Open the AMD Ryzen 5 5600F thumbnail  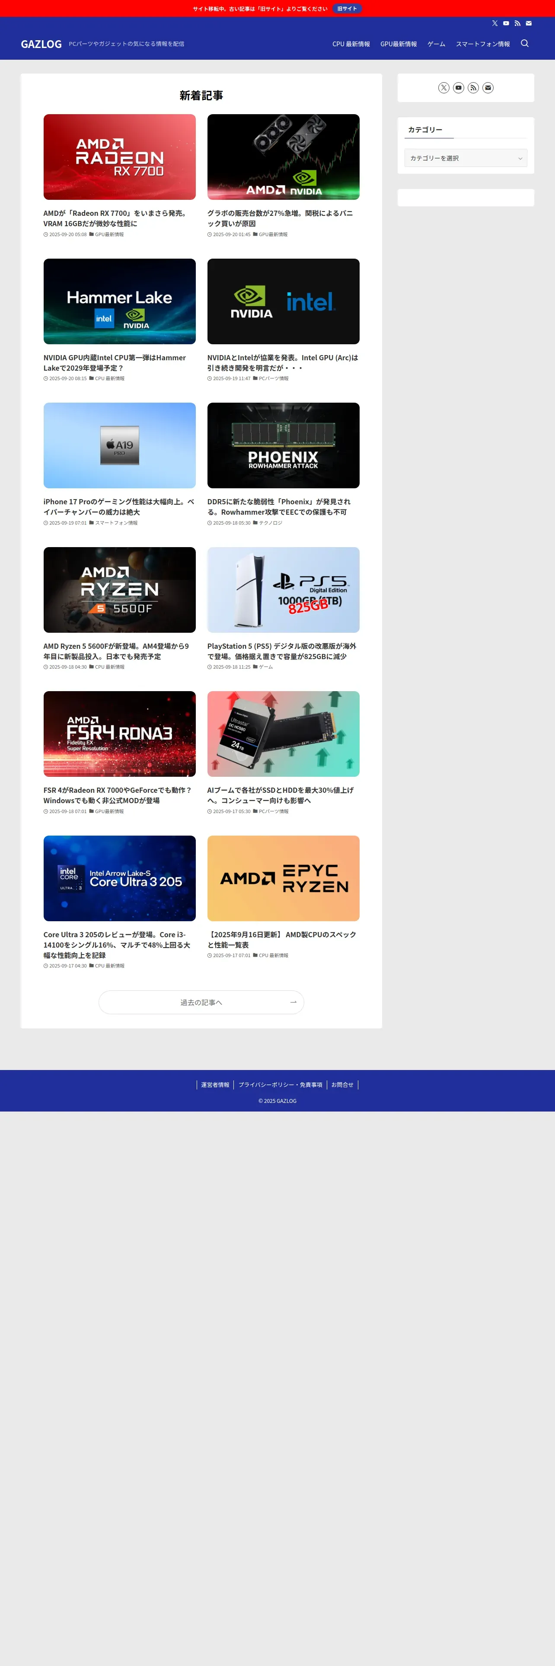[x=120, y=590]
